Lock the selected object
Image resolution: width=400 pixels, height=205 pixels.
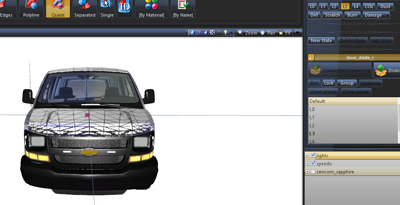(329, 83)
